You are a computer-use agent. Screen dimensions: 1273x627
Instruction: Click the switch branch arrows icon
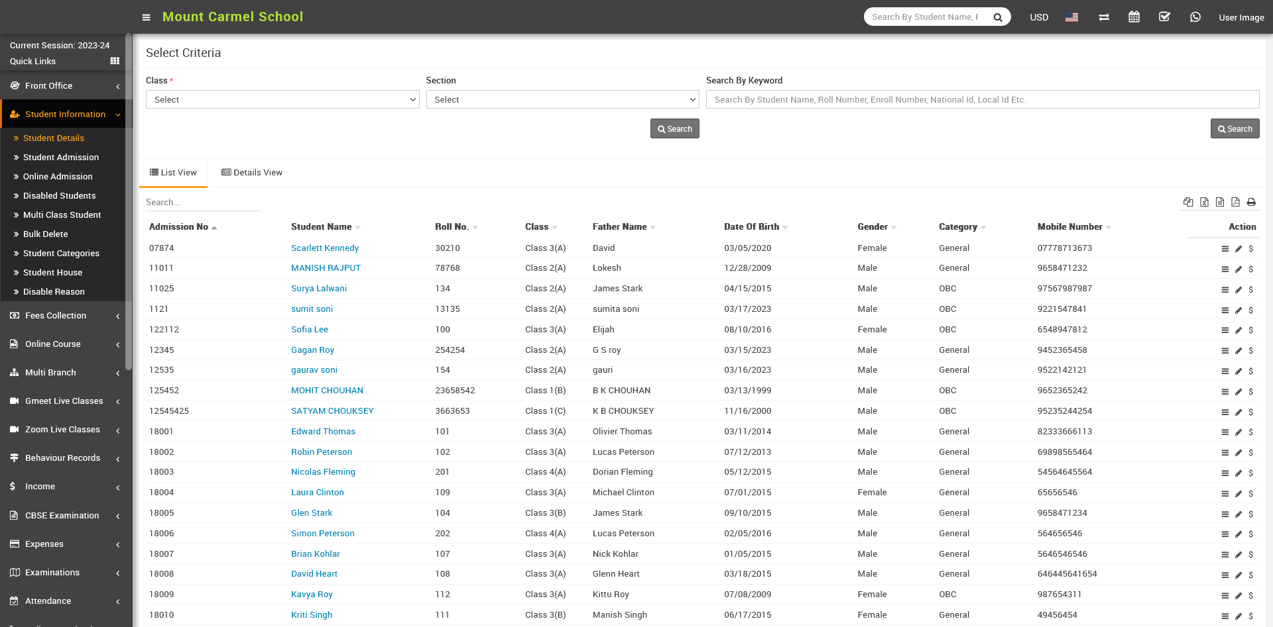click(x=1104, y=17)
